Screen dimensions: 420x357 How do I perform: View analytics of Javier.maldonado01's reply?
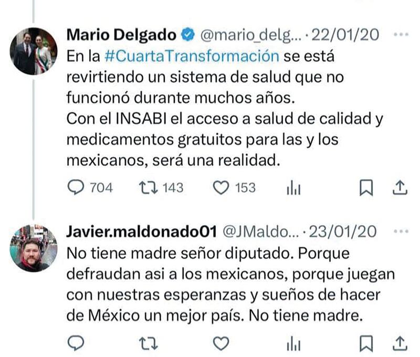coord(293,344)
